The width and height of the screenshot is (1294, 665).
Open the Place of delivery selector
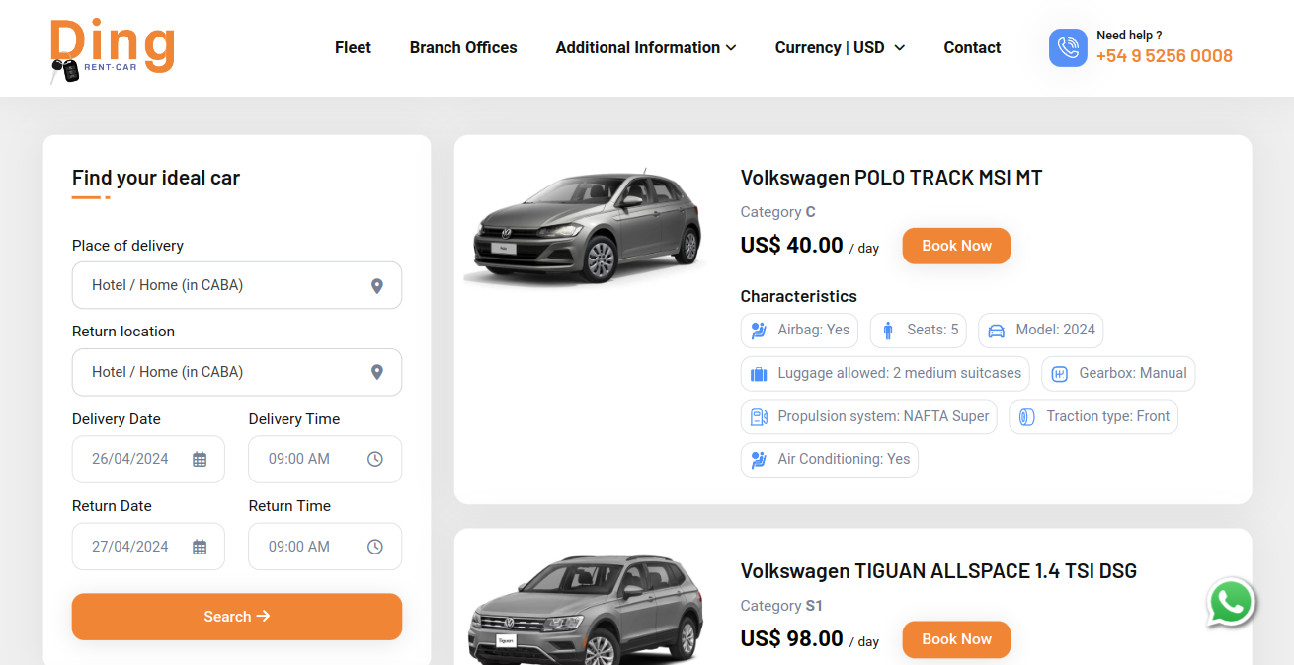(222, 285)
